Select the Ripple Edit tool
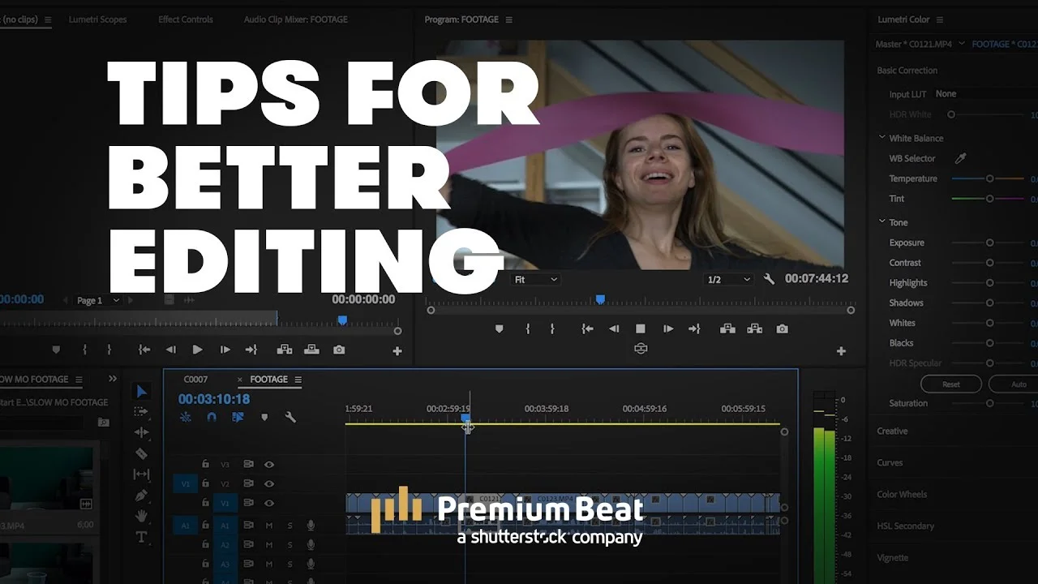This screenshot has width=1038, height=584. point(141,432)
